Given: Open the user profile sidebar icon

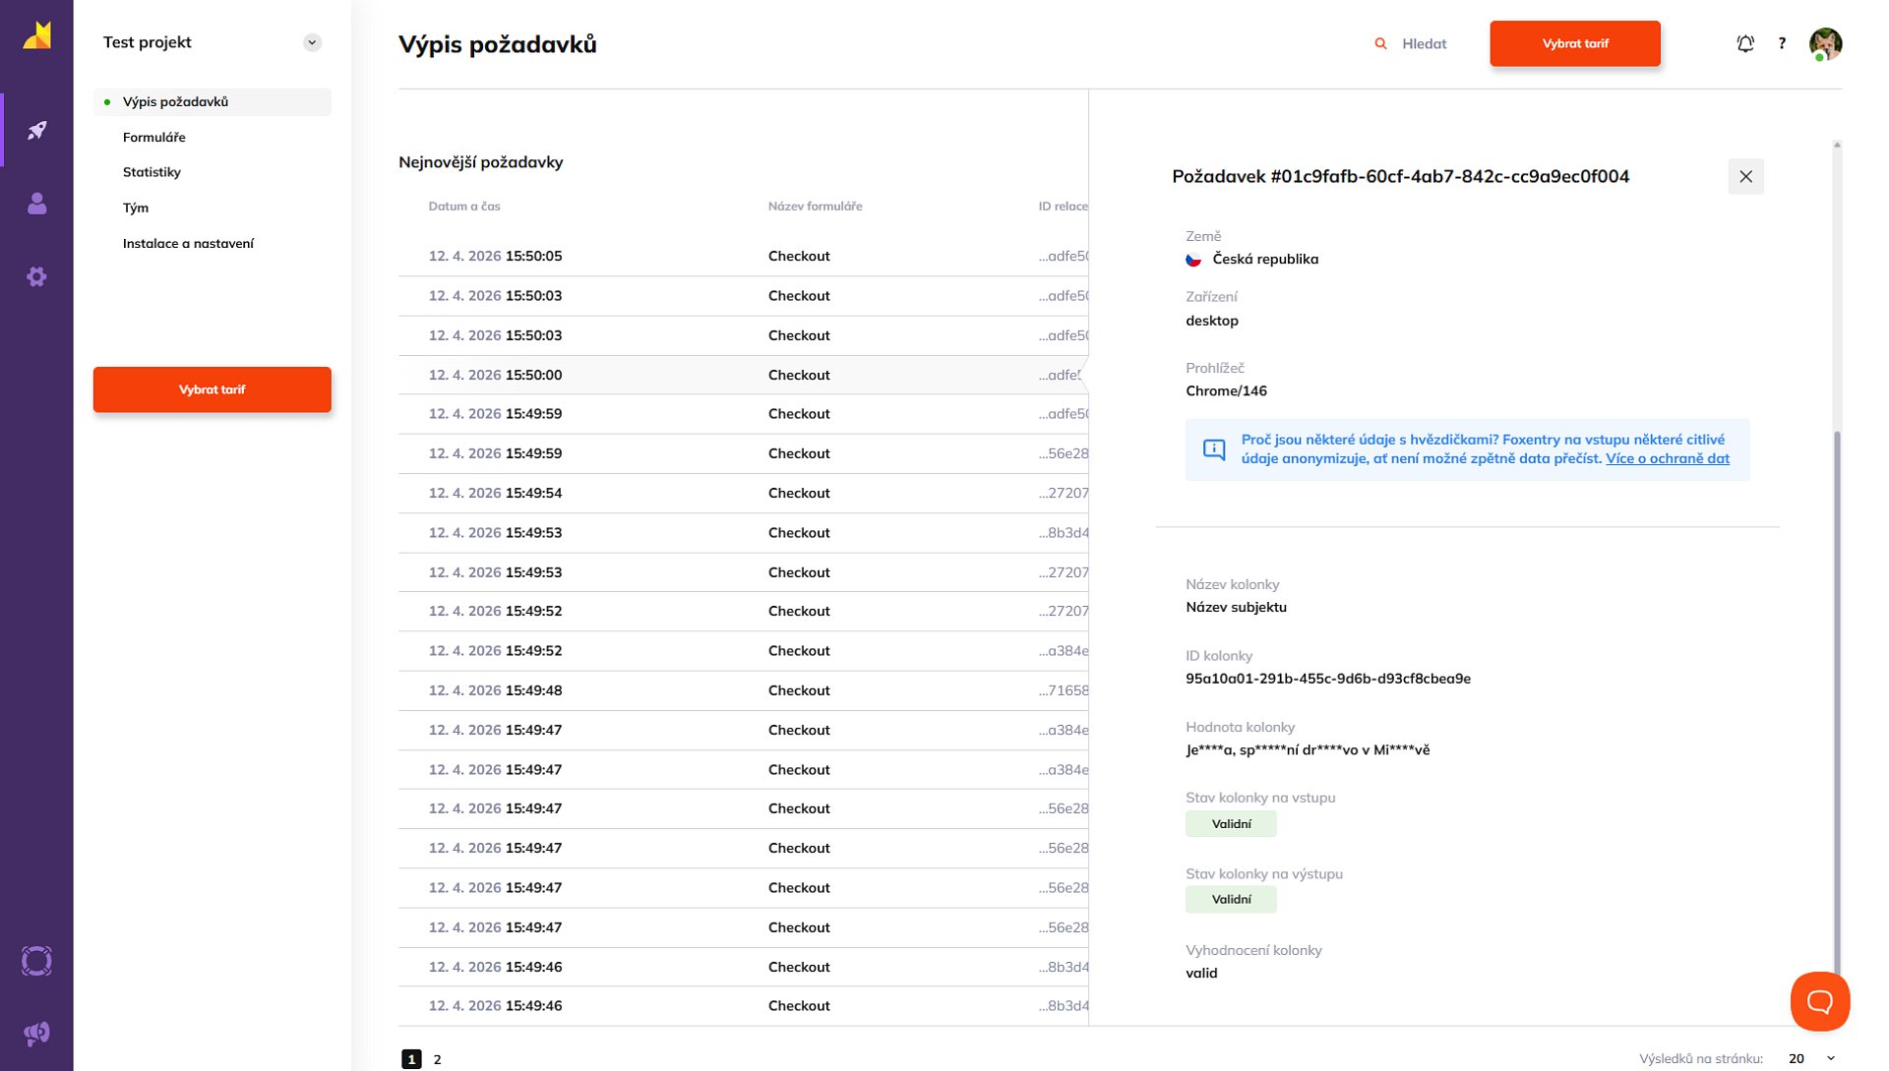Looking at the screenshot, I should point(36,204).
